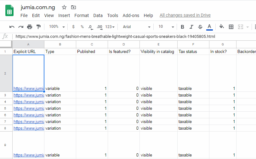Open the Help menu
Screen dimensions: 256x159
pyautogui.click(x=148, y=15)
